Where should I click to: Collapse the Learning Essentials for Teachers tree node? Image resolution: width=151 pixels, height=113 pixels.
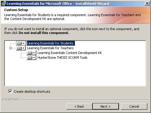[x=10, y=48]
